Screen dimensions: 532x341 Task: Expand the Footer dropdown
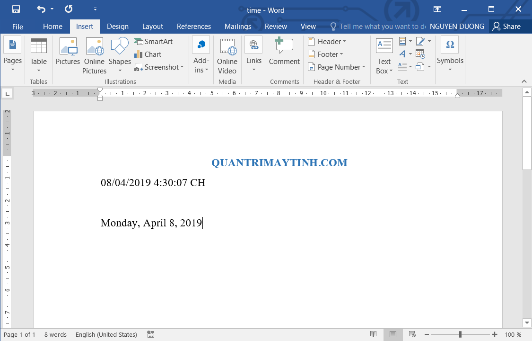341,54
